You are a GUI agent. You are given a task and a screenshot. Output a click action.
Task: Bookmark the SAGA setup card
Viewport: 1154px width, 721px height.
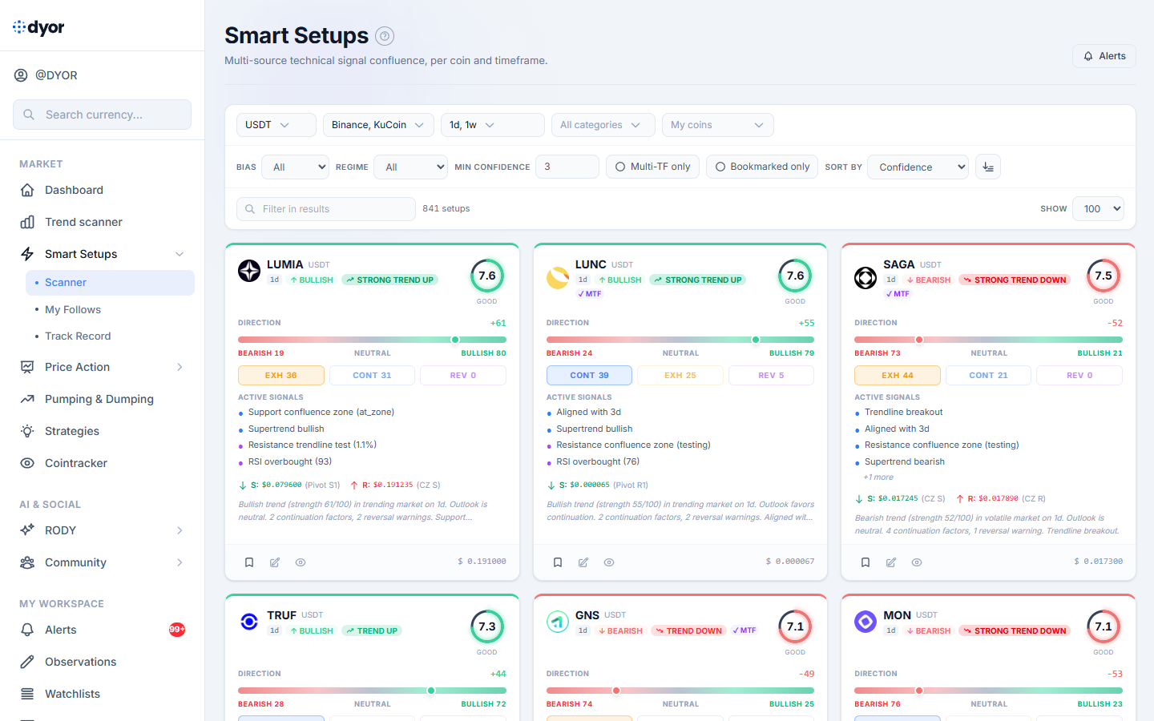pos(865,562)
